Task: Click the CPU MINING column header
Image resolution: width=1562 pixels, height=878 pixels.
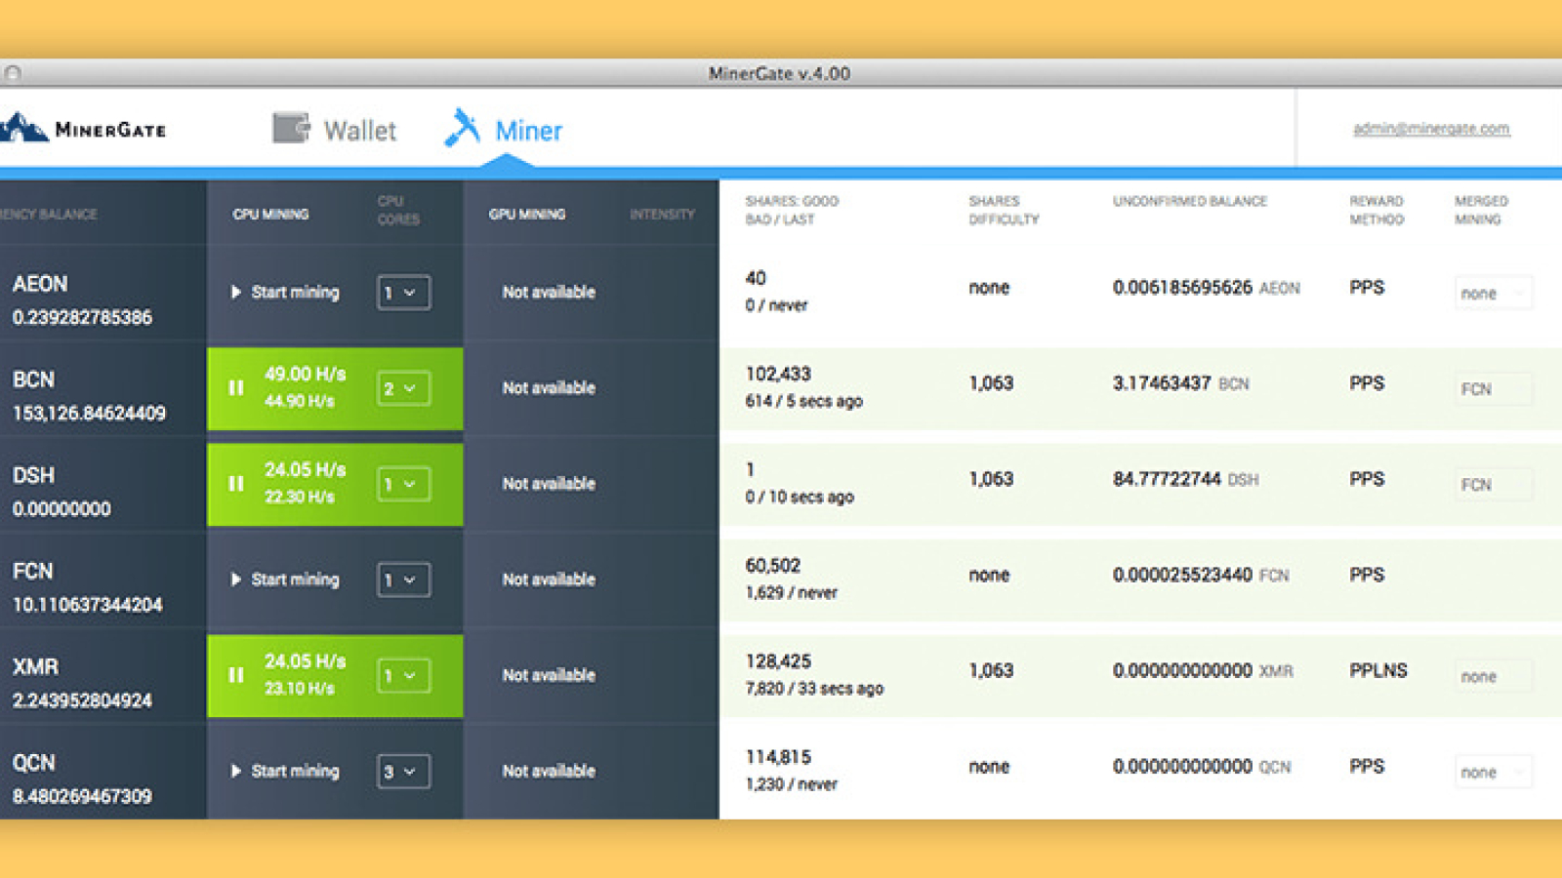Action: 270,214
